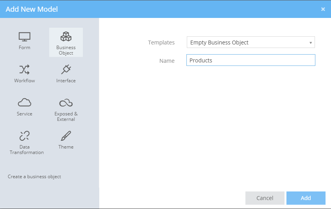Focus the Name field containing Products
331x209 pixels.
250,60
